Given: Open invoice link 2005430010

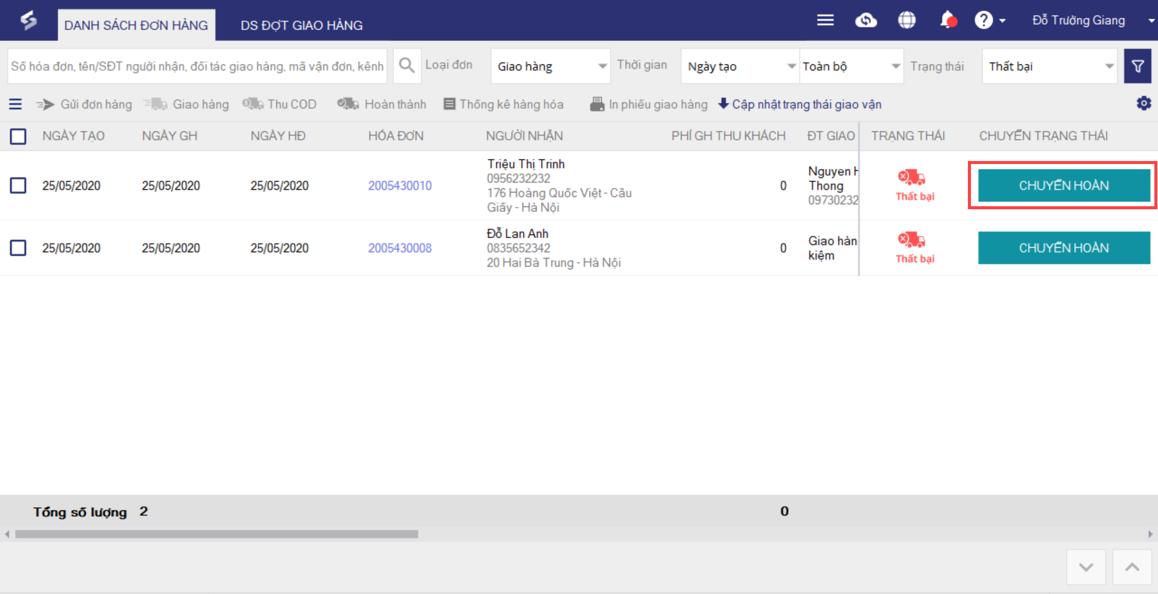Looking at the screenshot, I should click(x=400, y=186).
